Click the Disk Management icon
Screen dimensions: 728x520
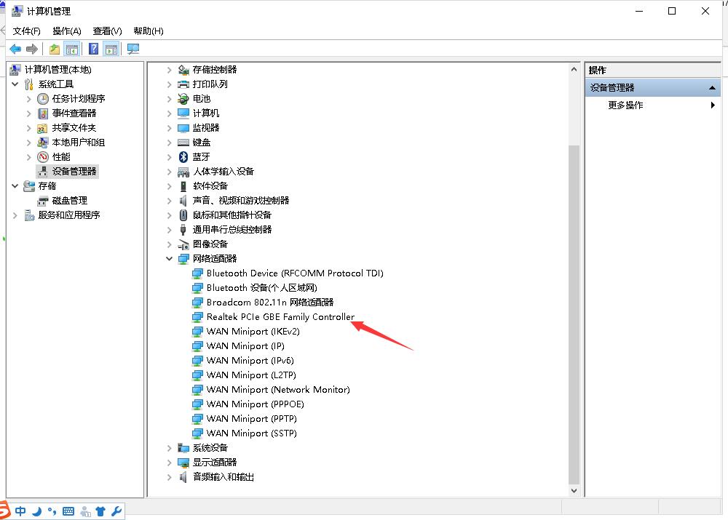click(x=43, y=201)
